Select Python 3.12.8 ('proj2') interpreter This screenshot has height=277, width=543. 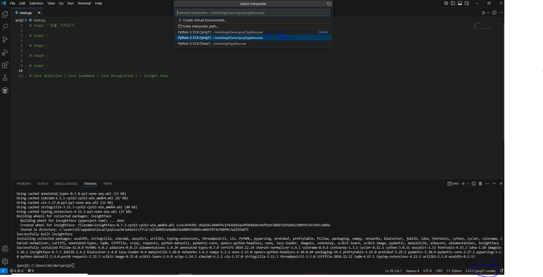pos(253,38)
